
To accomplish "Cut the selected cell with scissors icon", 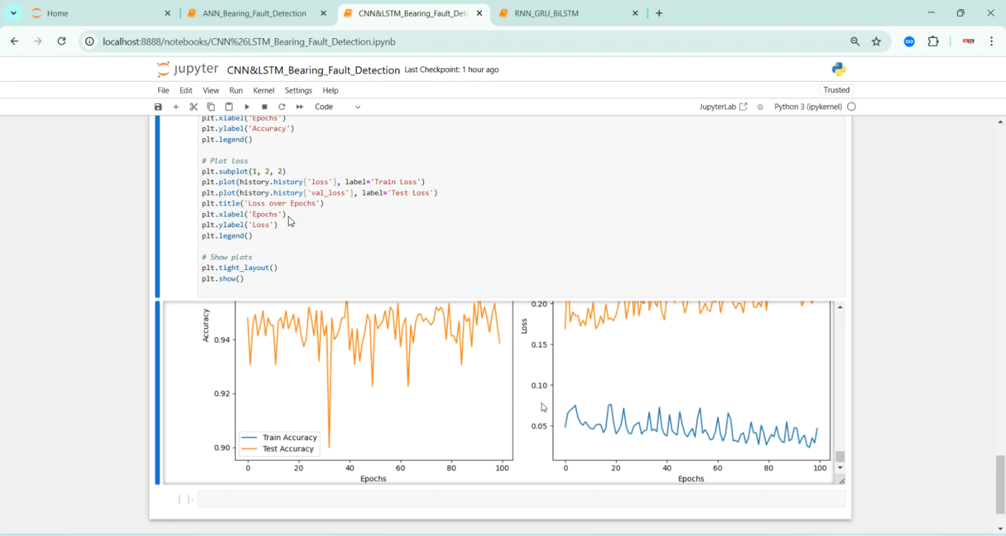I will pos(194,107).
